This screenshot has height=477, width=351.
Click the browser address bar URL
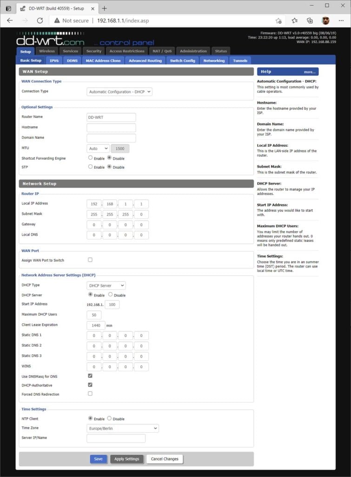coord(123,20)
